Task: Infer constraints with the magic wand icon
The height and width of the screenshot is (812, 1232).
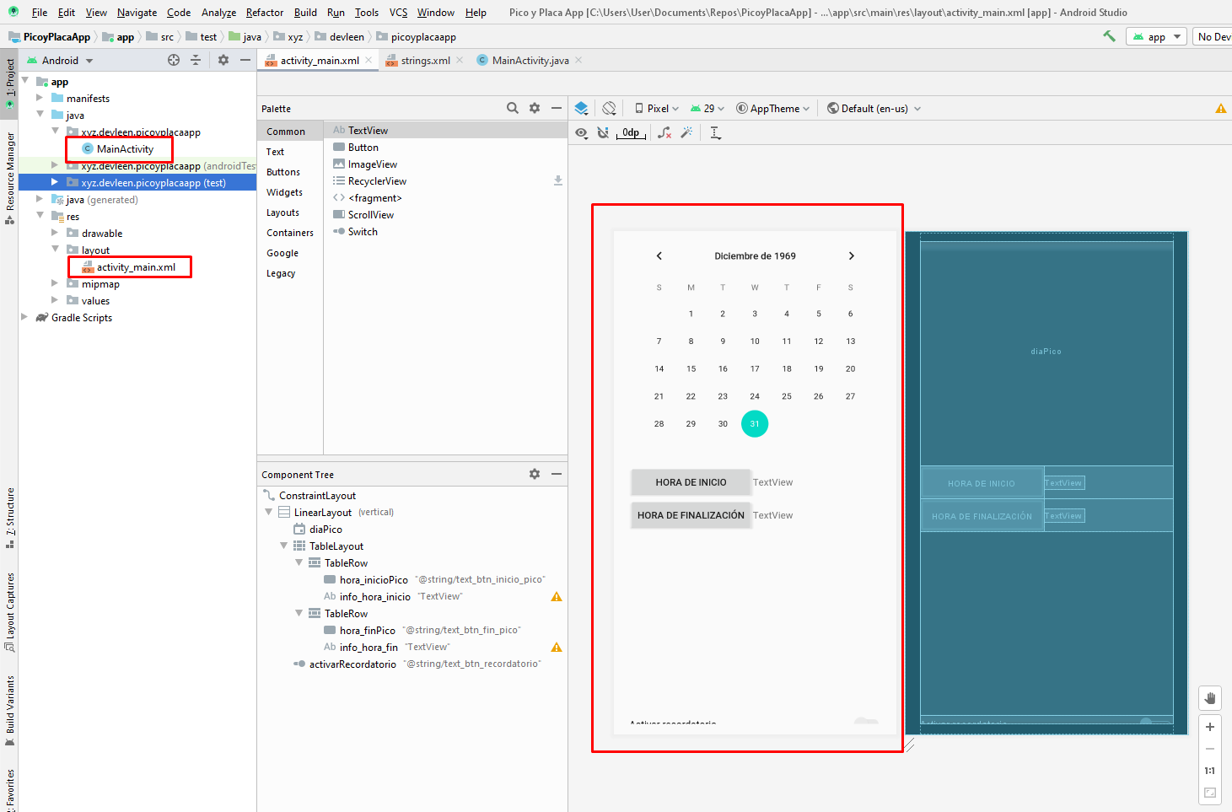Action: click(x=687, y=132)
